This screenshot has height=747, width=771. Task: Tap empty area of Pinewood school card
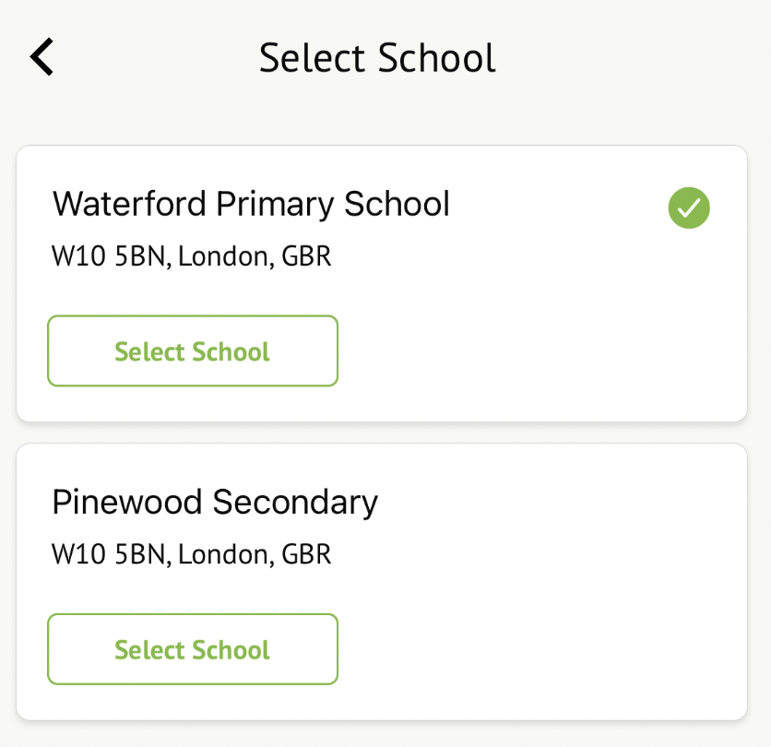point(544,650)
